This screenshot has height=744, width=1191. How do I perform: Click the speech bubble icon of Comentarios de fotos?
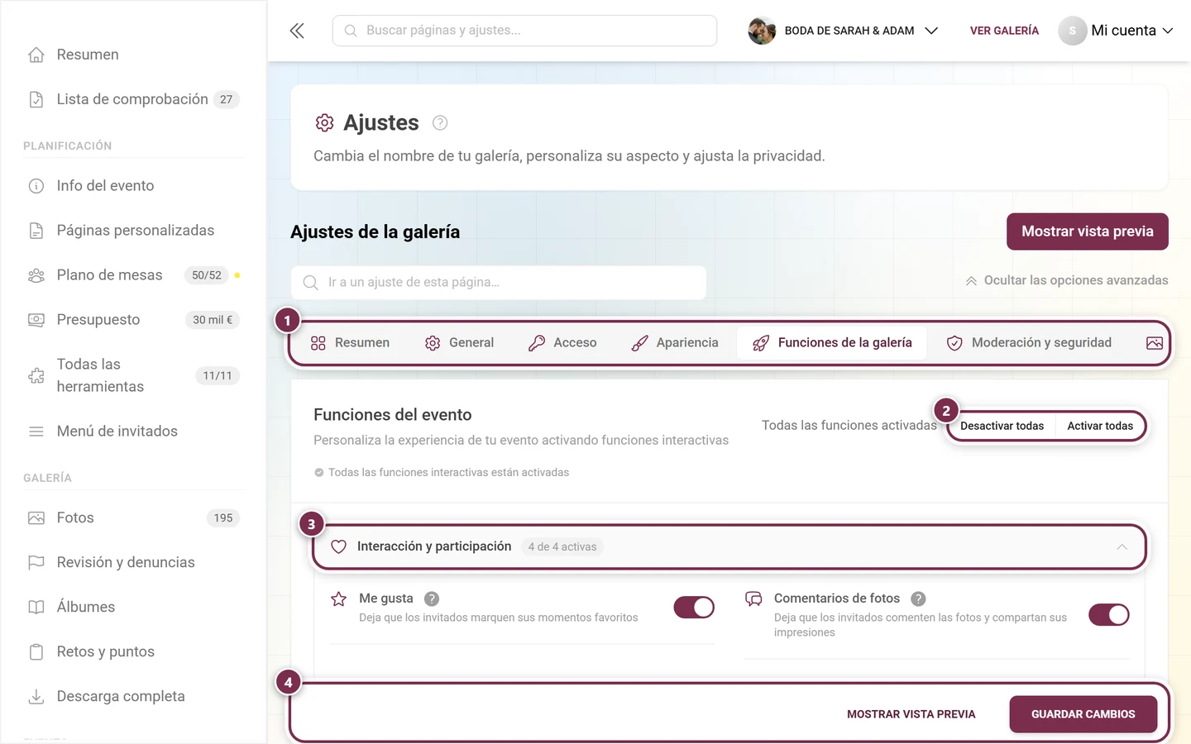(753, 599)
